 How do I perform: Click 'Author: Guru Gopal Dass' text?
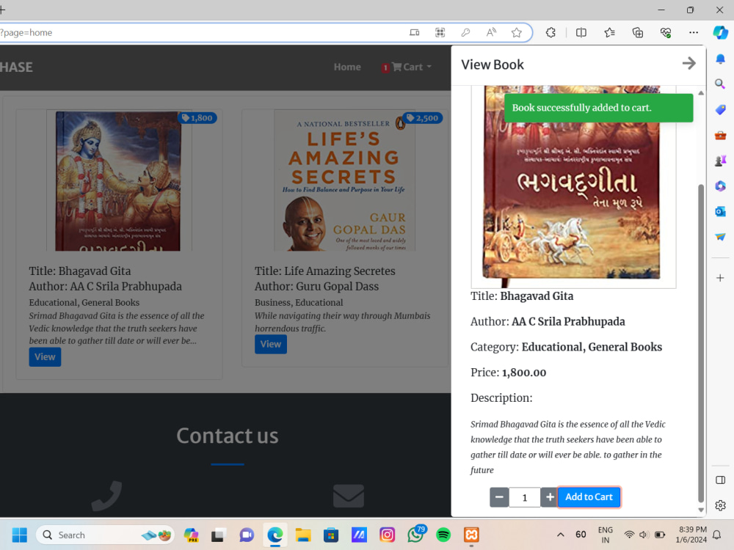(316, 287)
